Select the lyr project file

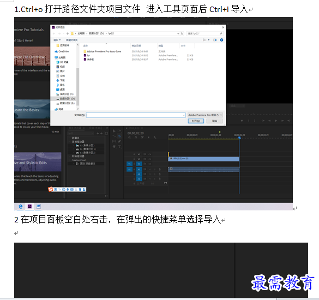[87, 55]
